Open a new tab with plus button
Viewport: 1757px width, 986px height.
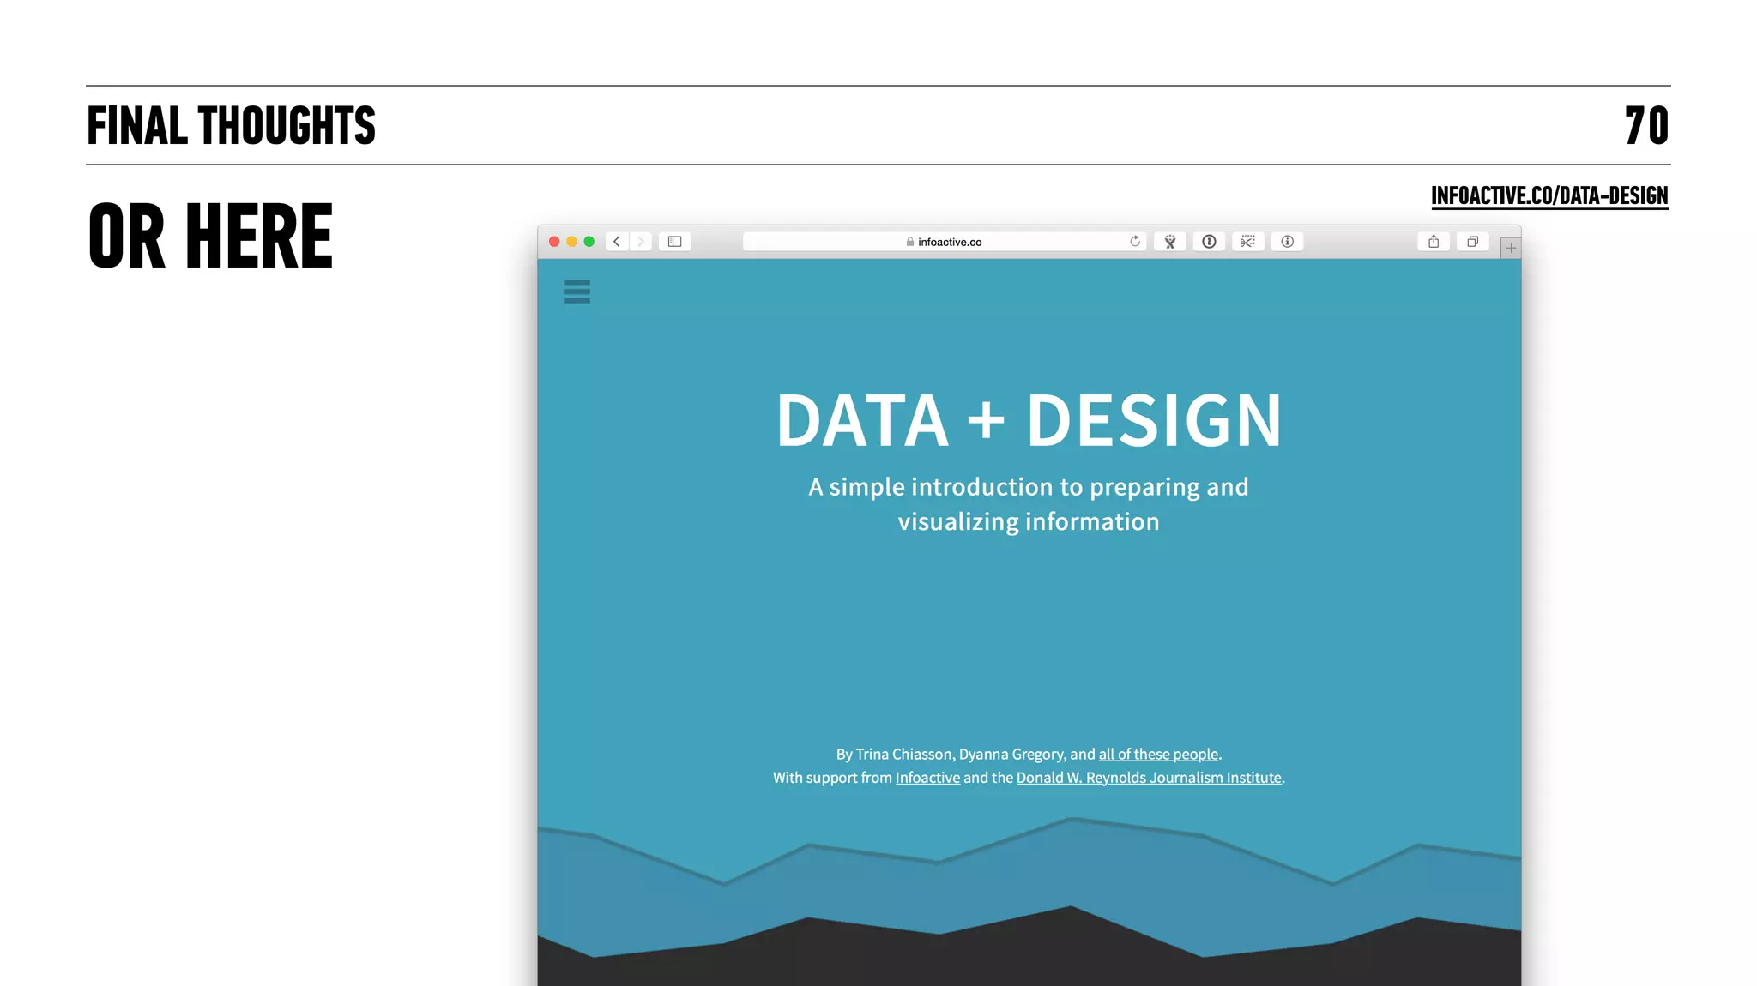point(1511,248)
